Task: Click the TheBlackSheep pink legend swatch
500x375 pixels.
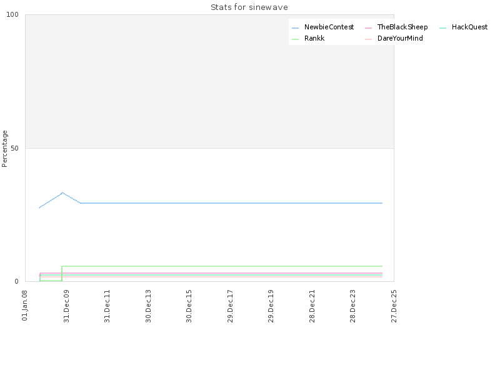Action: coord(368,28)
